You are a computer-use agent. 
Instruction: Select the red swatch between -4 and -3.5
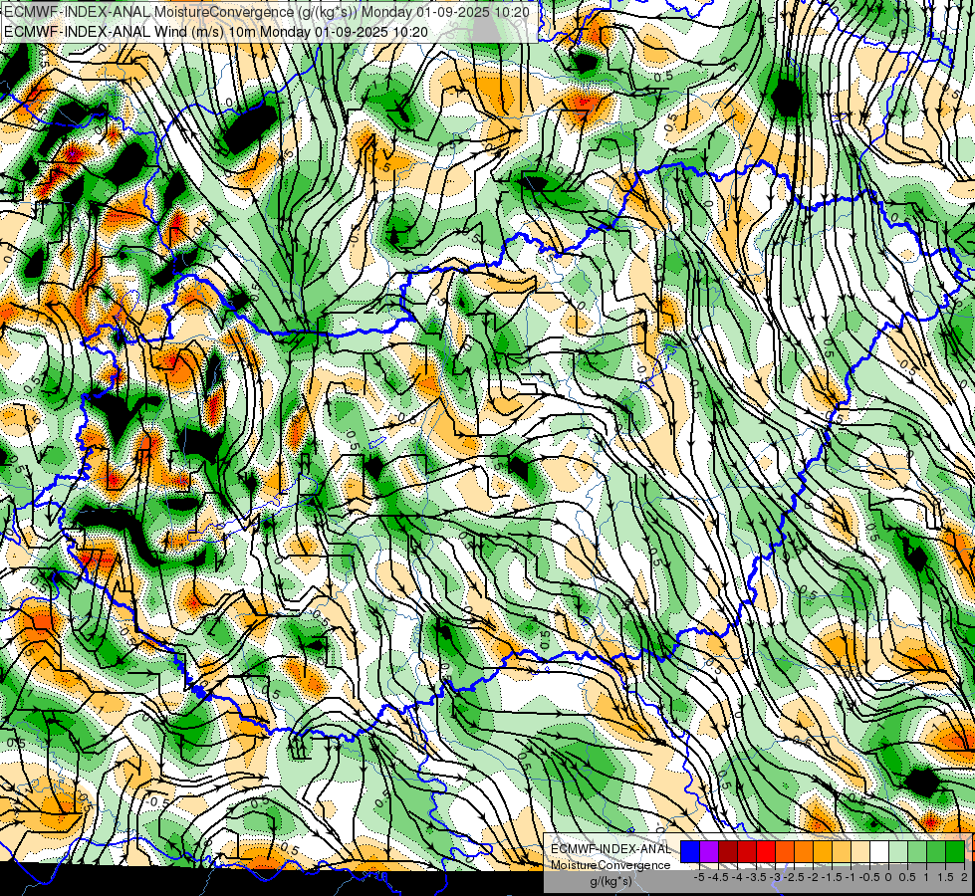tap(747, 851)
